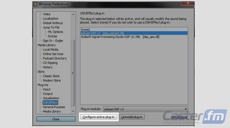This screenshot has height=128, width=230.
Task: Click the Close button below the tree
Action: pos(56,119)
